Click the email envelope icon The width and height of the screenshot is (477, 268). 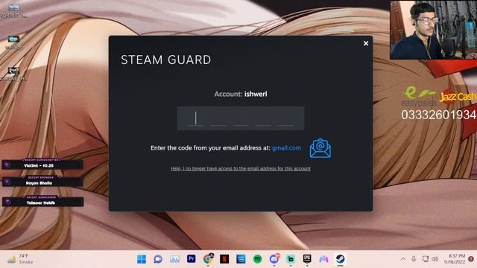click(x=320, y=148)
